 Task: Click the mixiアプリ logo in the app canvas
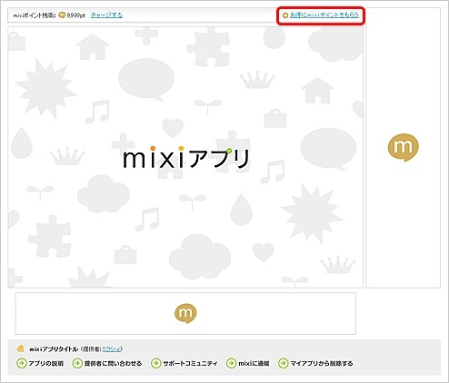click(186, 157)
